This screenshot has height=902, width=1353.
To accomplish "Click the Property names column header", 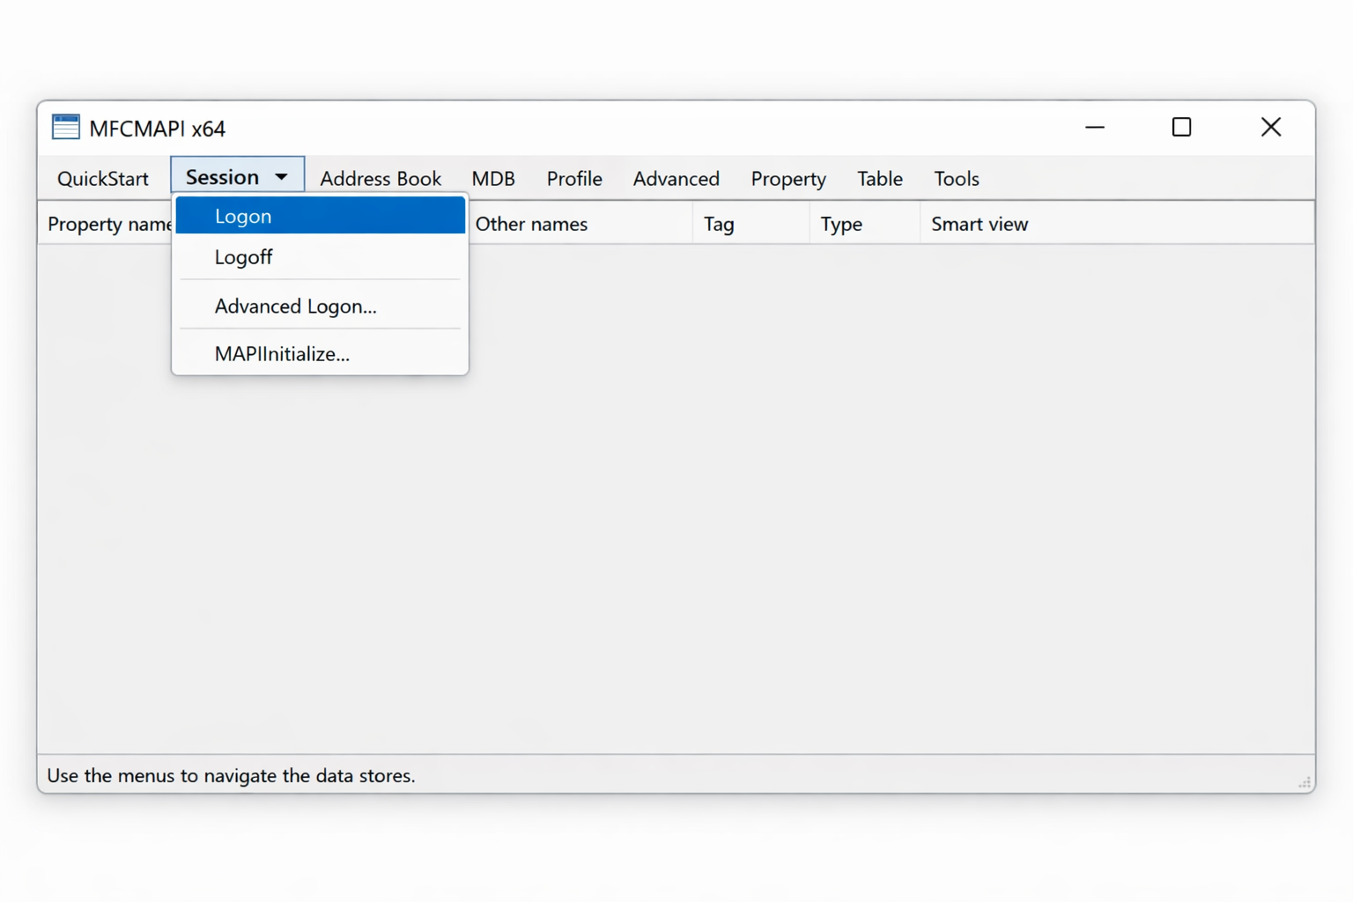I will point(106,224).
